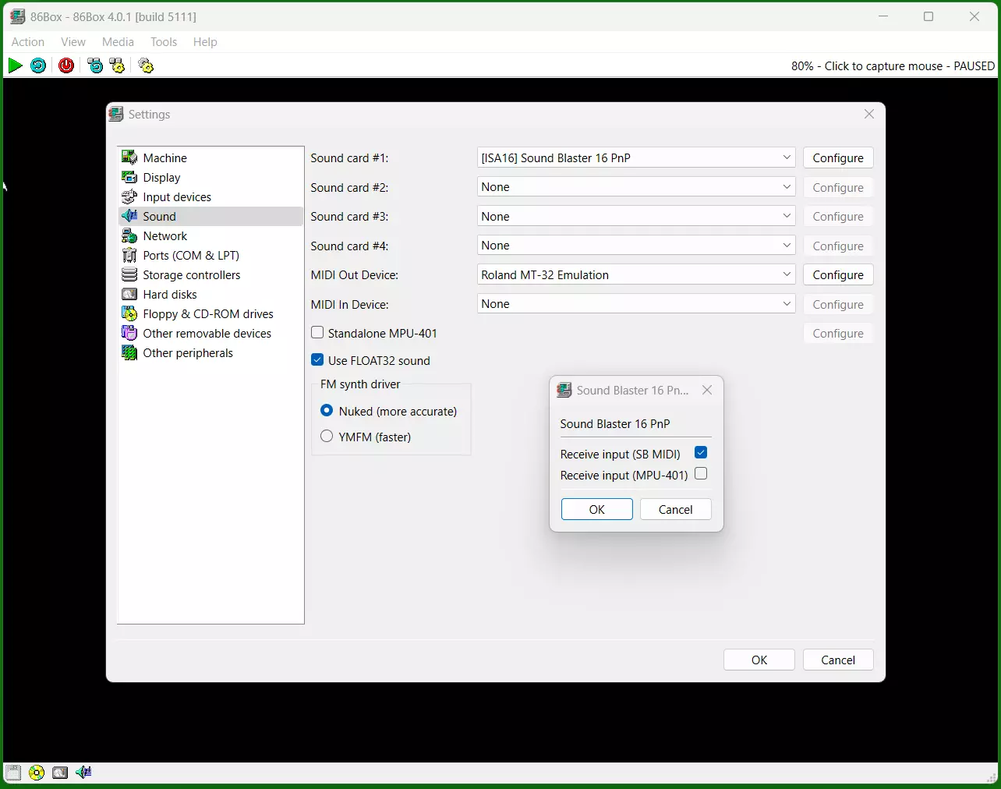Click the red ACPI shutdown power icon

click(66, 65)
